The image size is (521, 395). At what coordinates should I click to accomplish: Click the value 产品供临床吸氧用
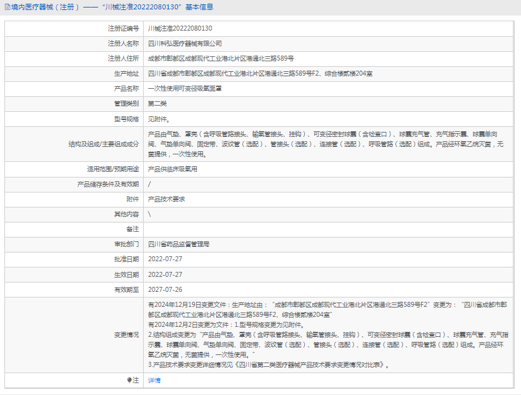coord(172,169)
